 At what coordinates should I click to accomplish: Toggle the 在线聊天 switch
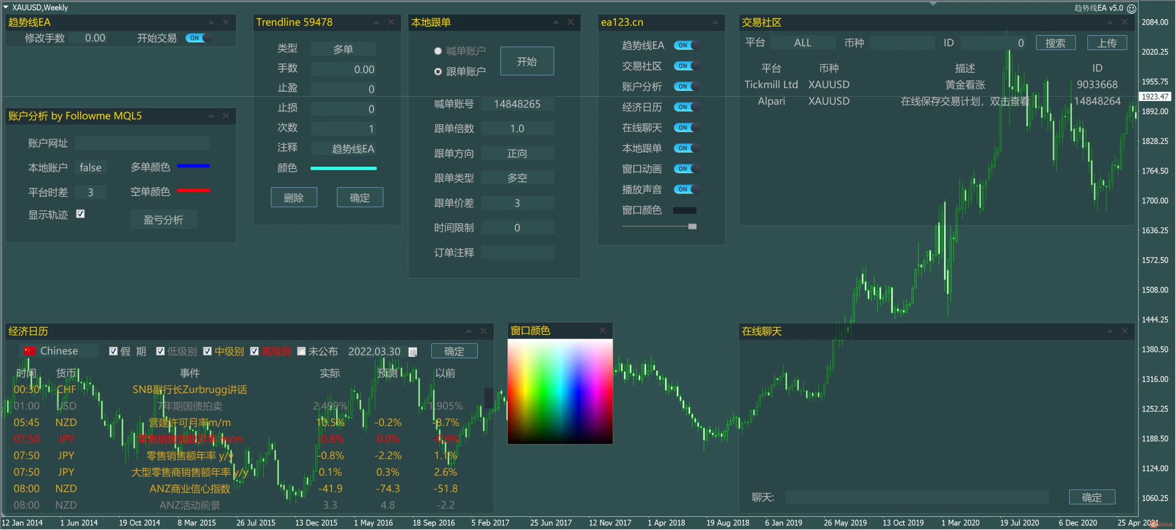tap(686, 128)
